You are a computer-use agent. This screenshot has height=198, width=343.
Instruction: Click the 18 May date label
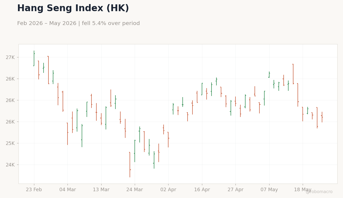click(303, 190)
